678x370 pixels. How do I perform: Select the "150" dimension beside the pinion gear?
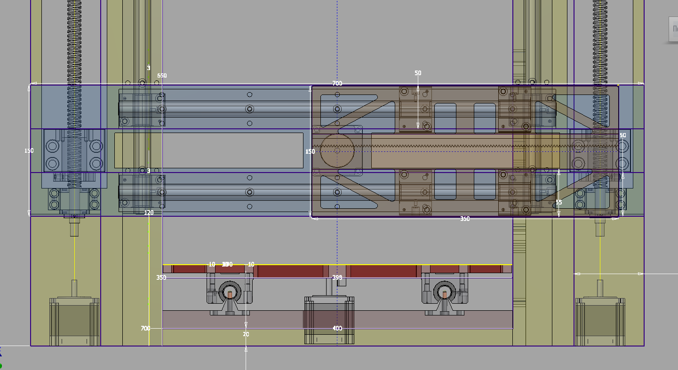310,151
